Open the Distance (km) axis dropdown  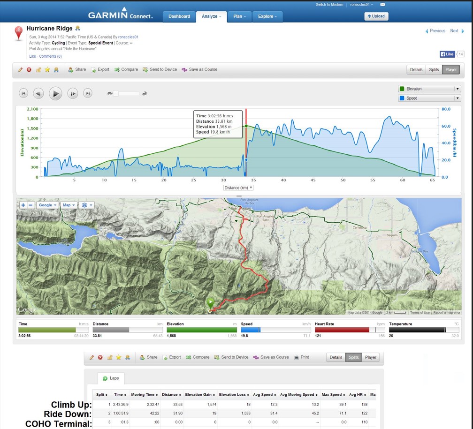238,188
